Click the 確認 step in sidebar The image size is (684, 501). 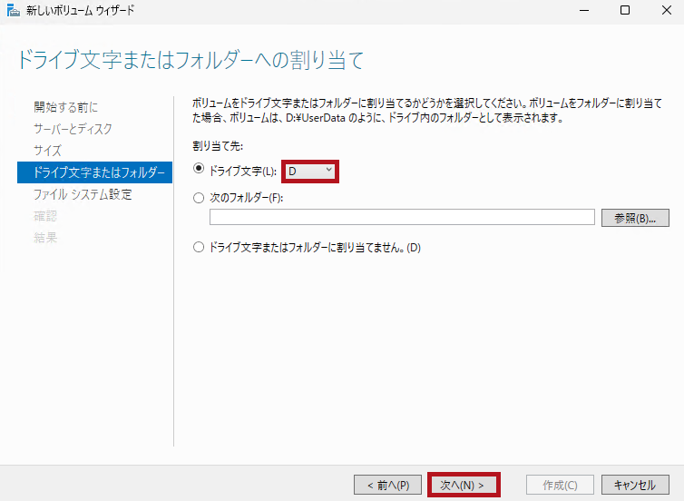tap(45, 216)
